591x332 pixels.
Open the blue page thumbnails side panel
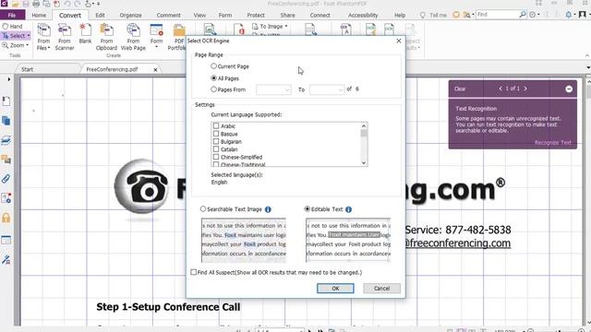coord(6,121)
